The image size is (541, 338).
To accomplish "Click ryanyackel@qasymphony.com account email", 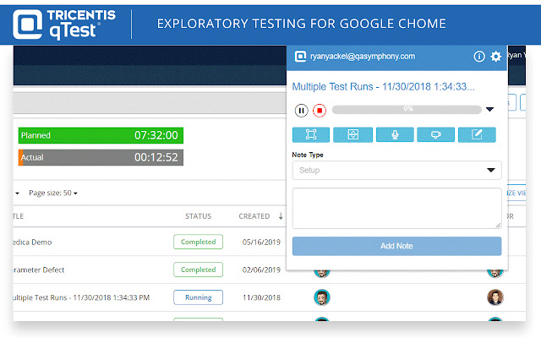I will 363,57.
